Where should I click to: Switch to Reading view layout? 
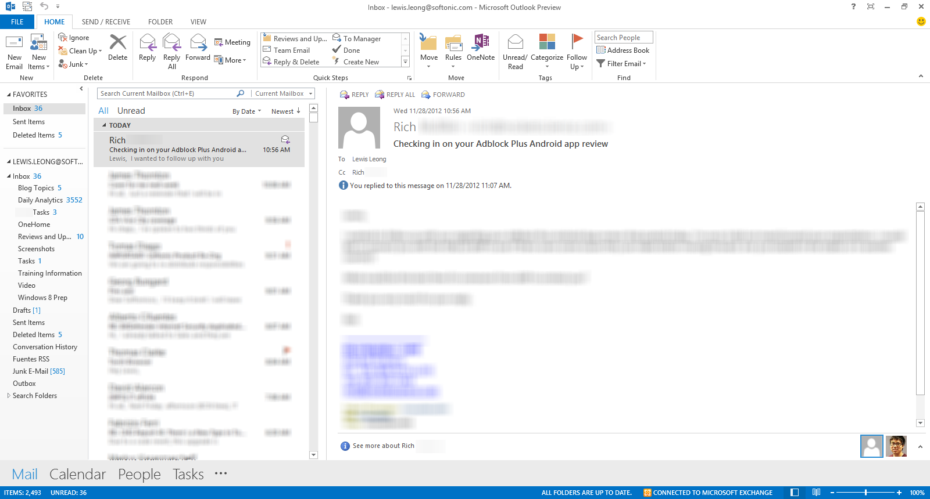[817, 493]
